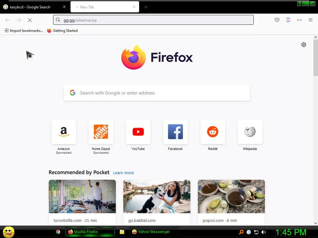Screen dimensions: 318x238
Task: Save page to Pocket icon
Action: (x=277, y=20)
